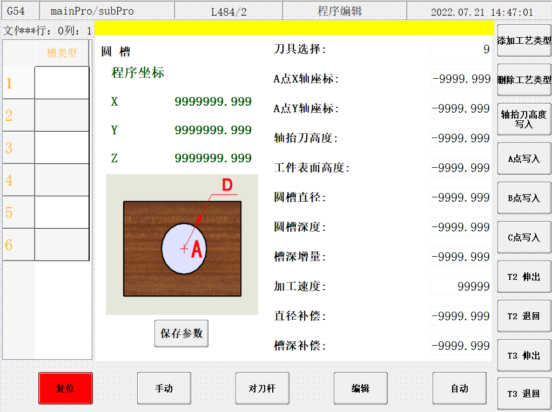
Task: Switch to 自动 automatic mode
Action: click(x=460, y=388)
